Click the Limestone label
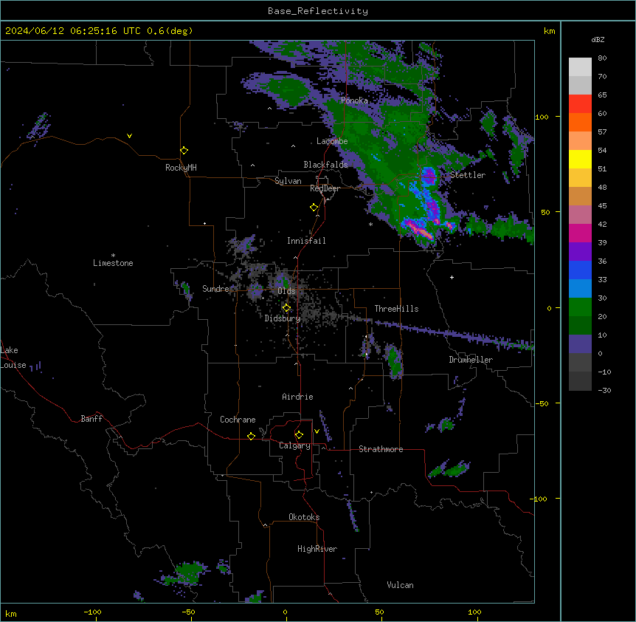Image resolution: width=636 pixels, height=622 pixels. (x=113, y=263)
